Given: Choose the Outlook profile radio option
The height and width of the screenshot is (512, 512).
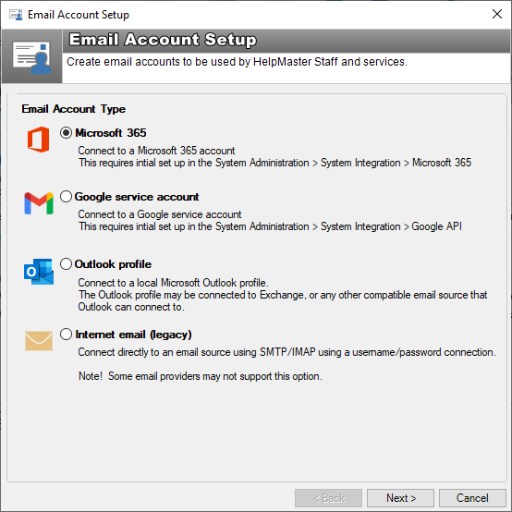Looking at the screenshot, I should pyautogui.click(x=66, y=263).
